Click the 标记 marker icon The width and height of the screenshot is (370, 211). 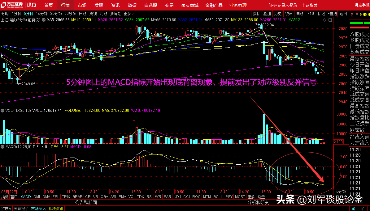(x=321, y=14)
